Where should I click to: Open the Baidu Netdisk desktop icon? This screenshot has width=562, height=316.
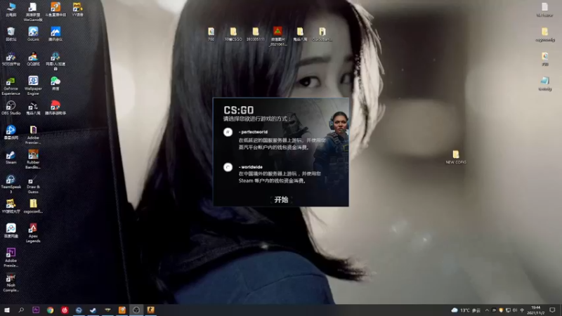[11, 231]
